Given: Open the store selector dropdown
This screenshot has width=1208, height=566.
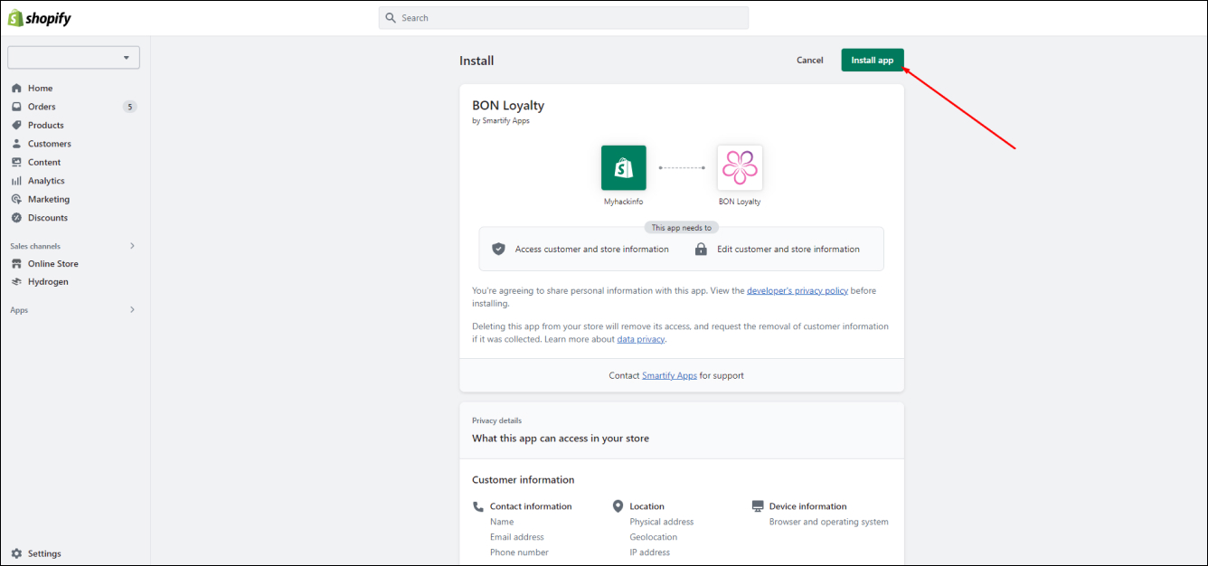Looking at the screenshot, I should (x=73, y=58).
